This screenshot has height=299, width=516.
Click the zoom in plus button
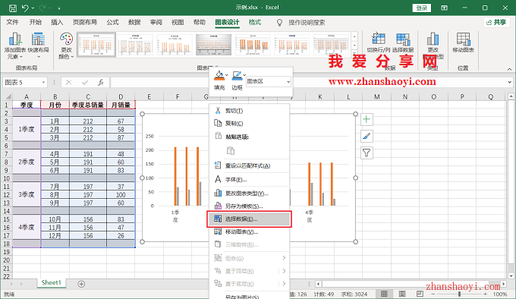[x=485, y=294]
